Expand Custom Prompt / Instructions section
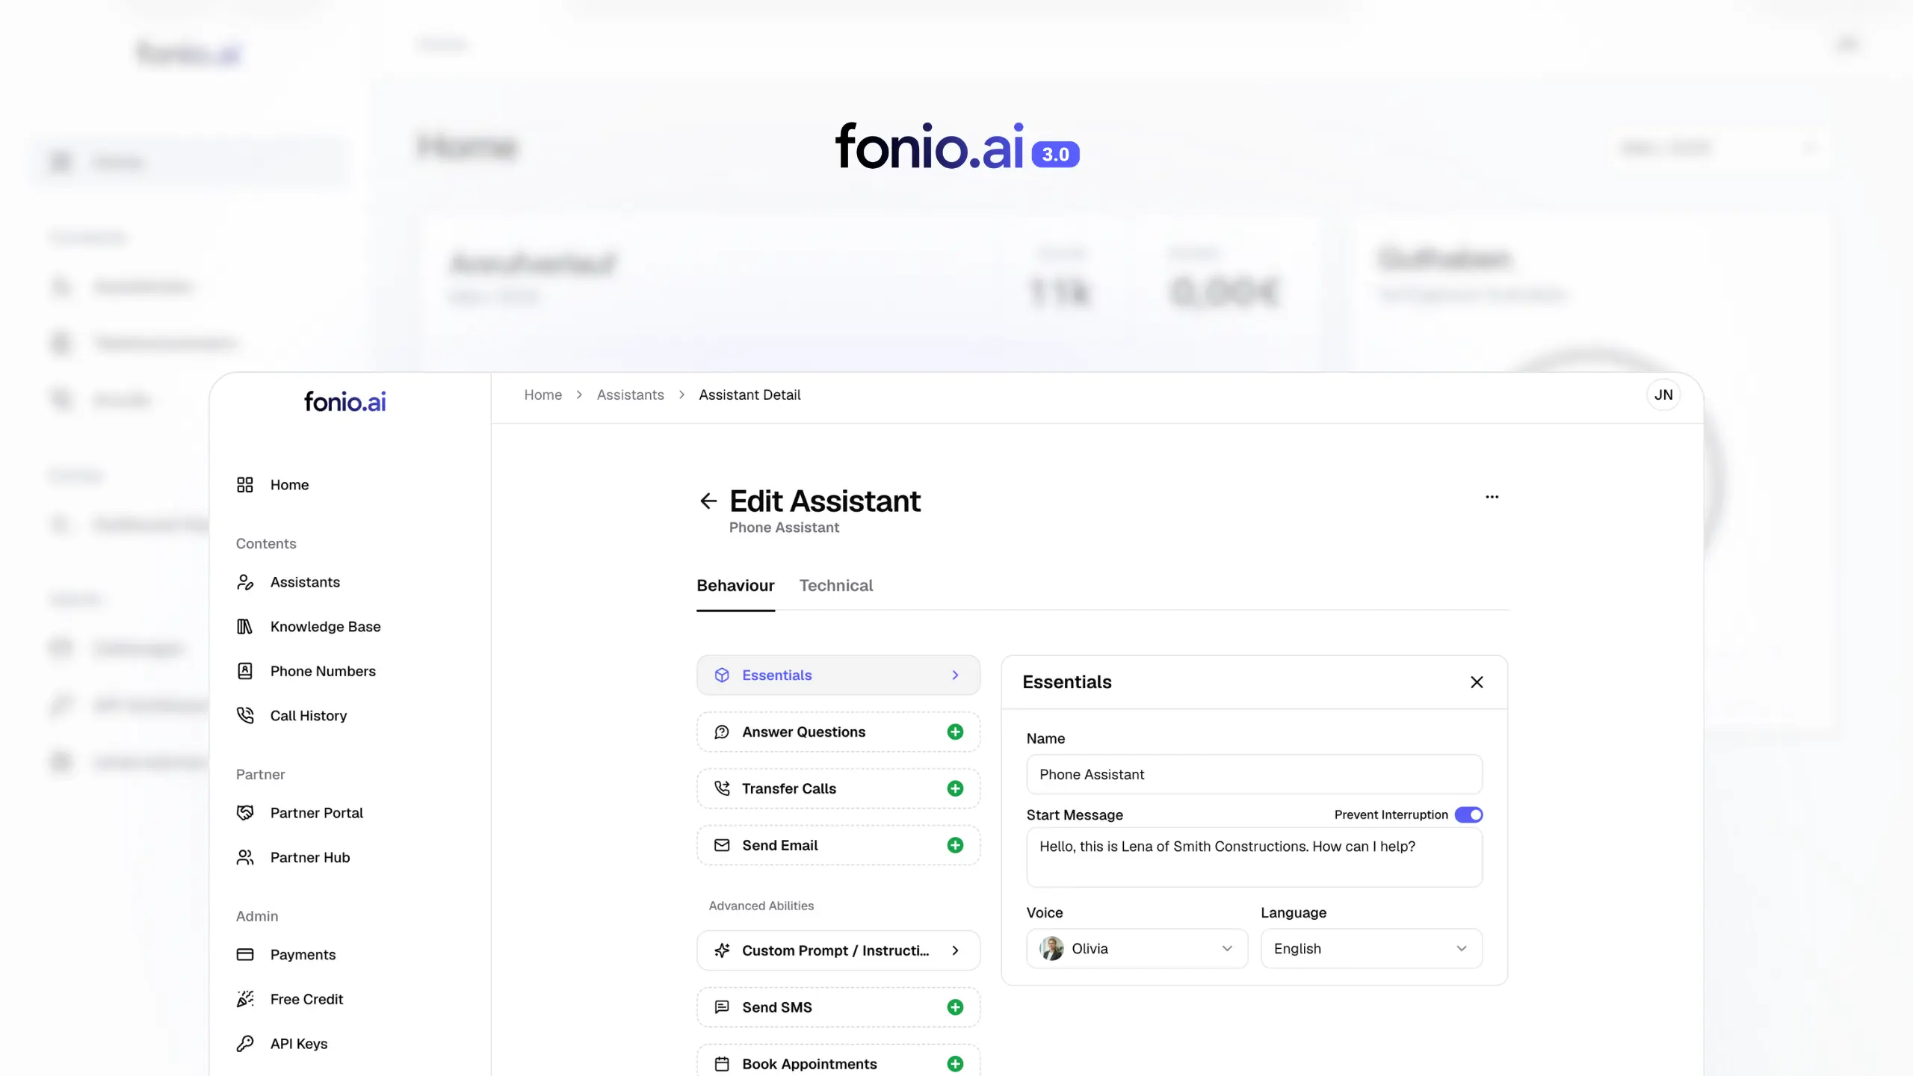This screenshot has height=1076, width=1913. pyautogui.click(x=838, y=950)
